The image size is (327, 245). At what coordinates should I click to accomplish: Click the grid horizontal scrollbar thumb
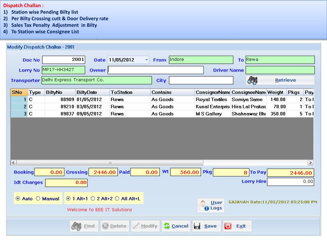[x=110, y=163]
